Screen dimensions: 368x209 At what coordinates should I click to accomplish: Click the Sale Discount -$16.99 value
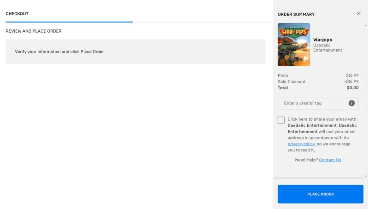point(351,81)
